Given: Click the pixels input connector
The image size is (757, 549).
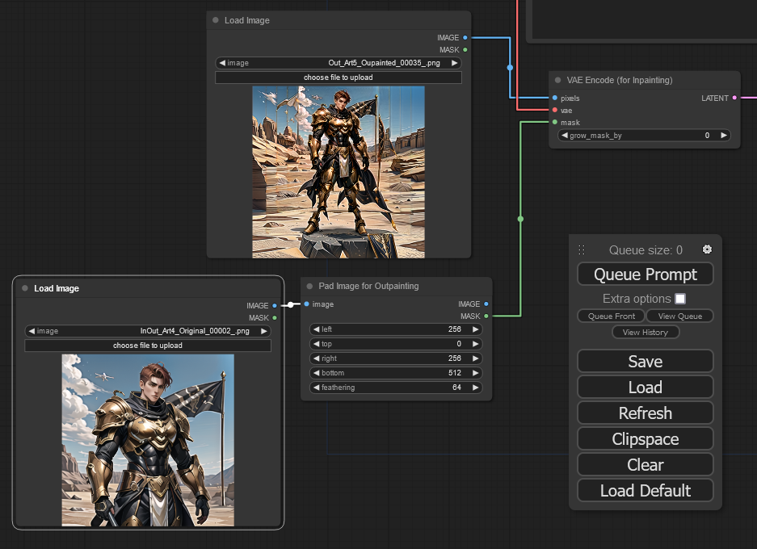Looking at the screenshot, I should pyautogui.click(x=555, y=98).
